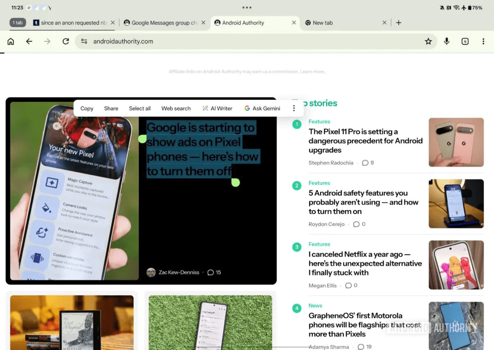Go back with the back arrow
Viewport: 494px width, 350px height.
pos(29,42)
